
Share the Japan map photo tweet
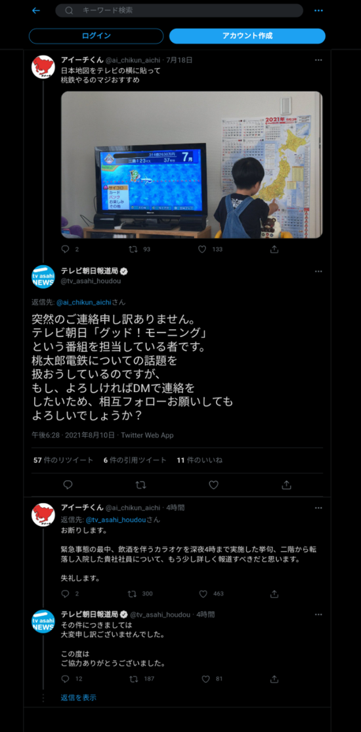click(274, 249)
